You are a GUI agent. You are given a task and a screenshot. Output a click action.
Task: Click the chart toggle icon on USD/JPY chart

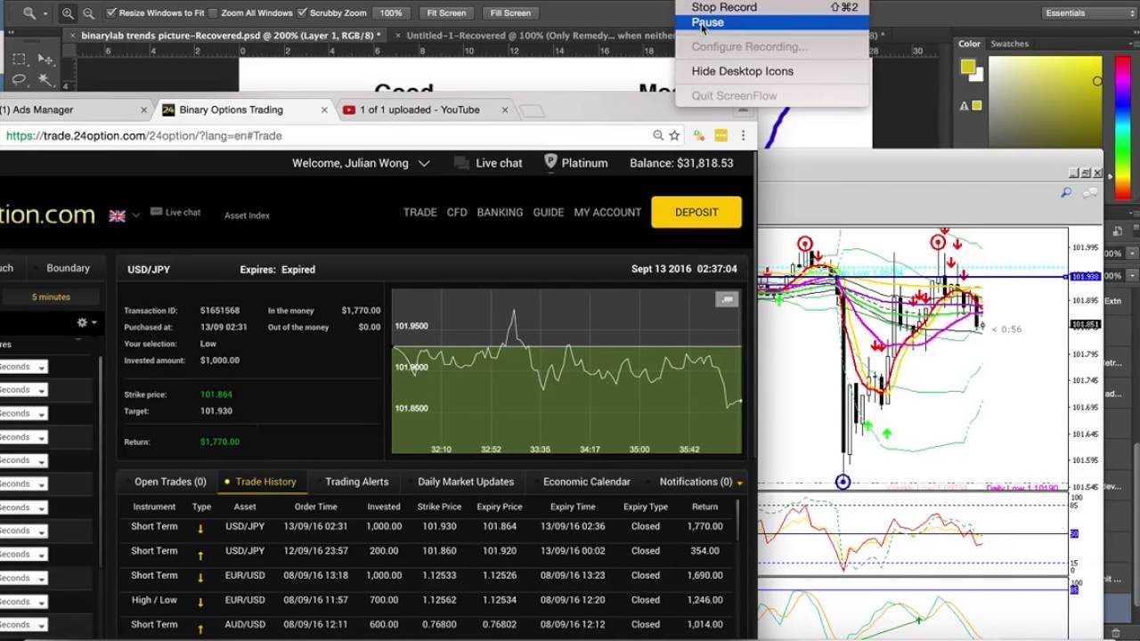(x=727, y=300)
